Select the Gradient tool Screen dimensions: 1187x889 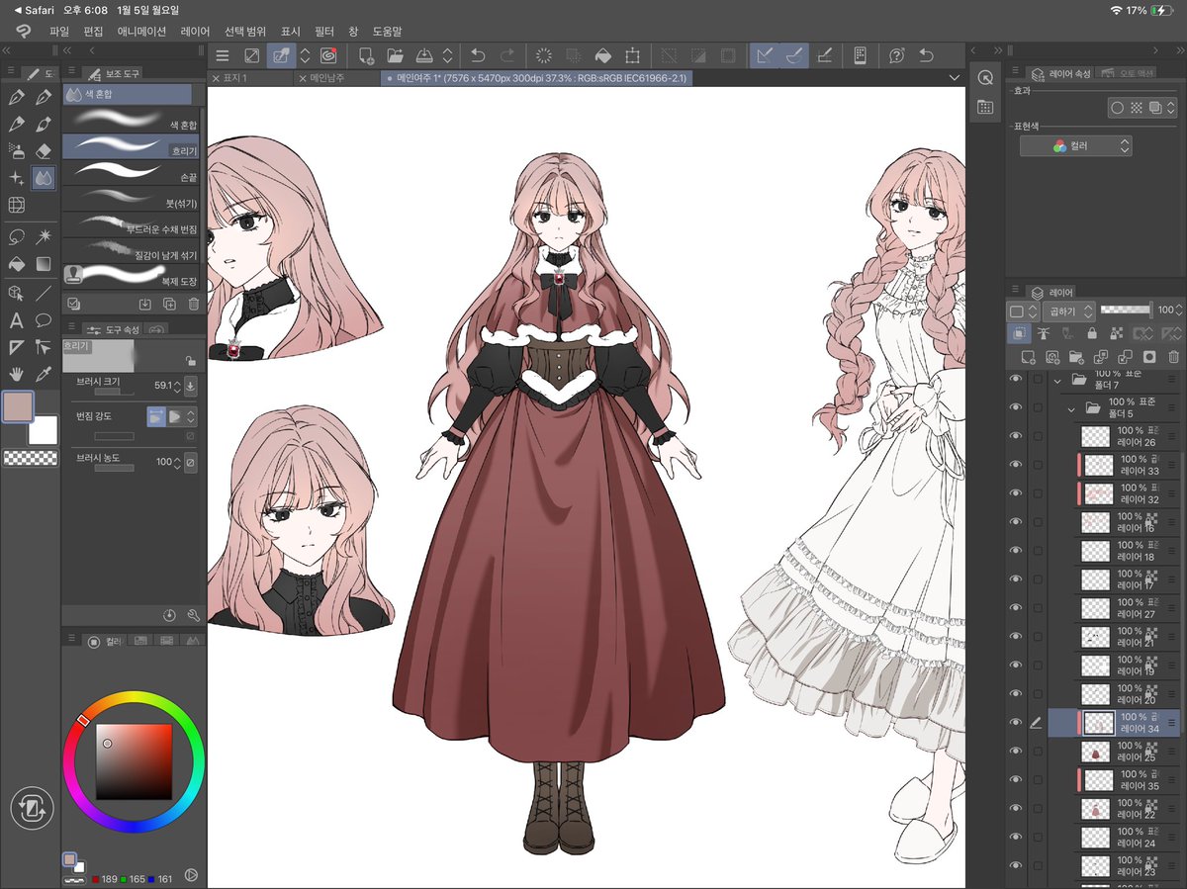[x=44, y=264]
